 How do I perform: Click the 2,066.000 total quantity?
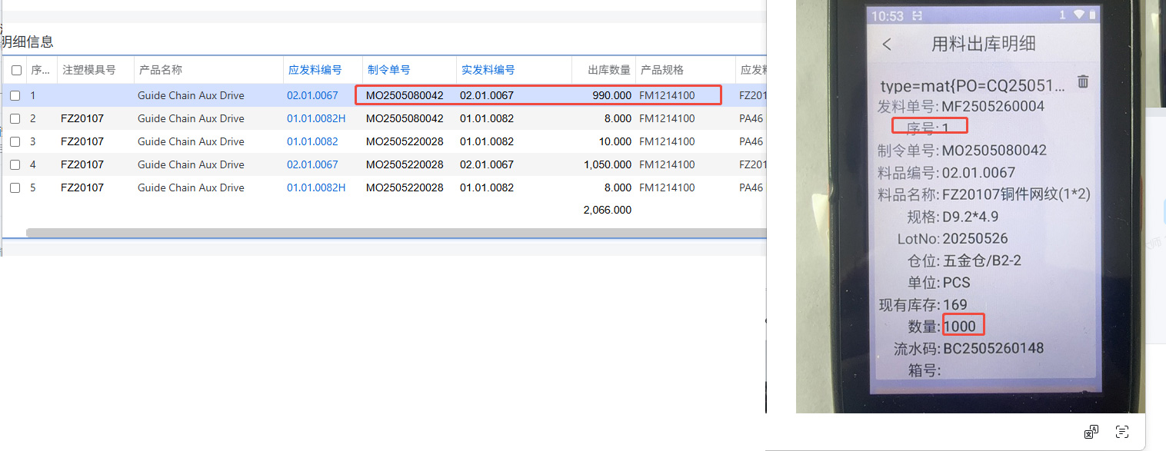point(608,211)
